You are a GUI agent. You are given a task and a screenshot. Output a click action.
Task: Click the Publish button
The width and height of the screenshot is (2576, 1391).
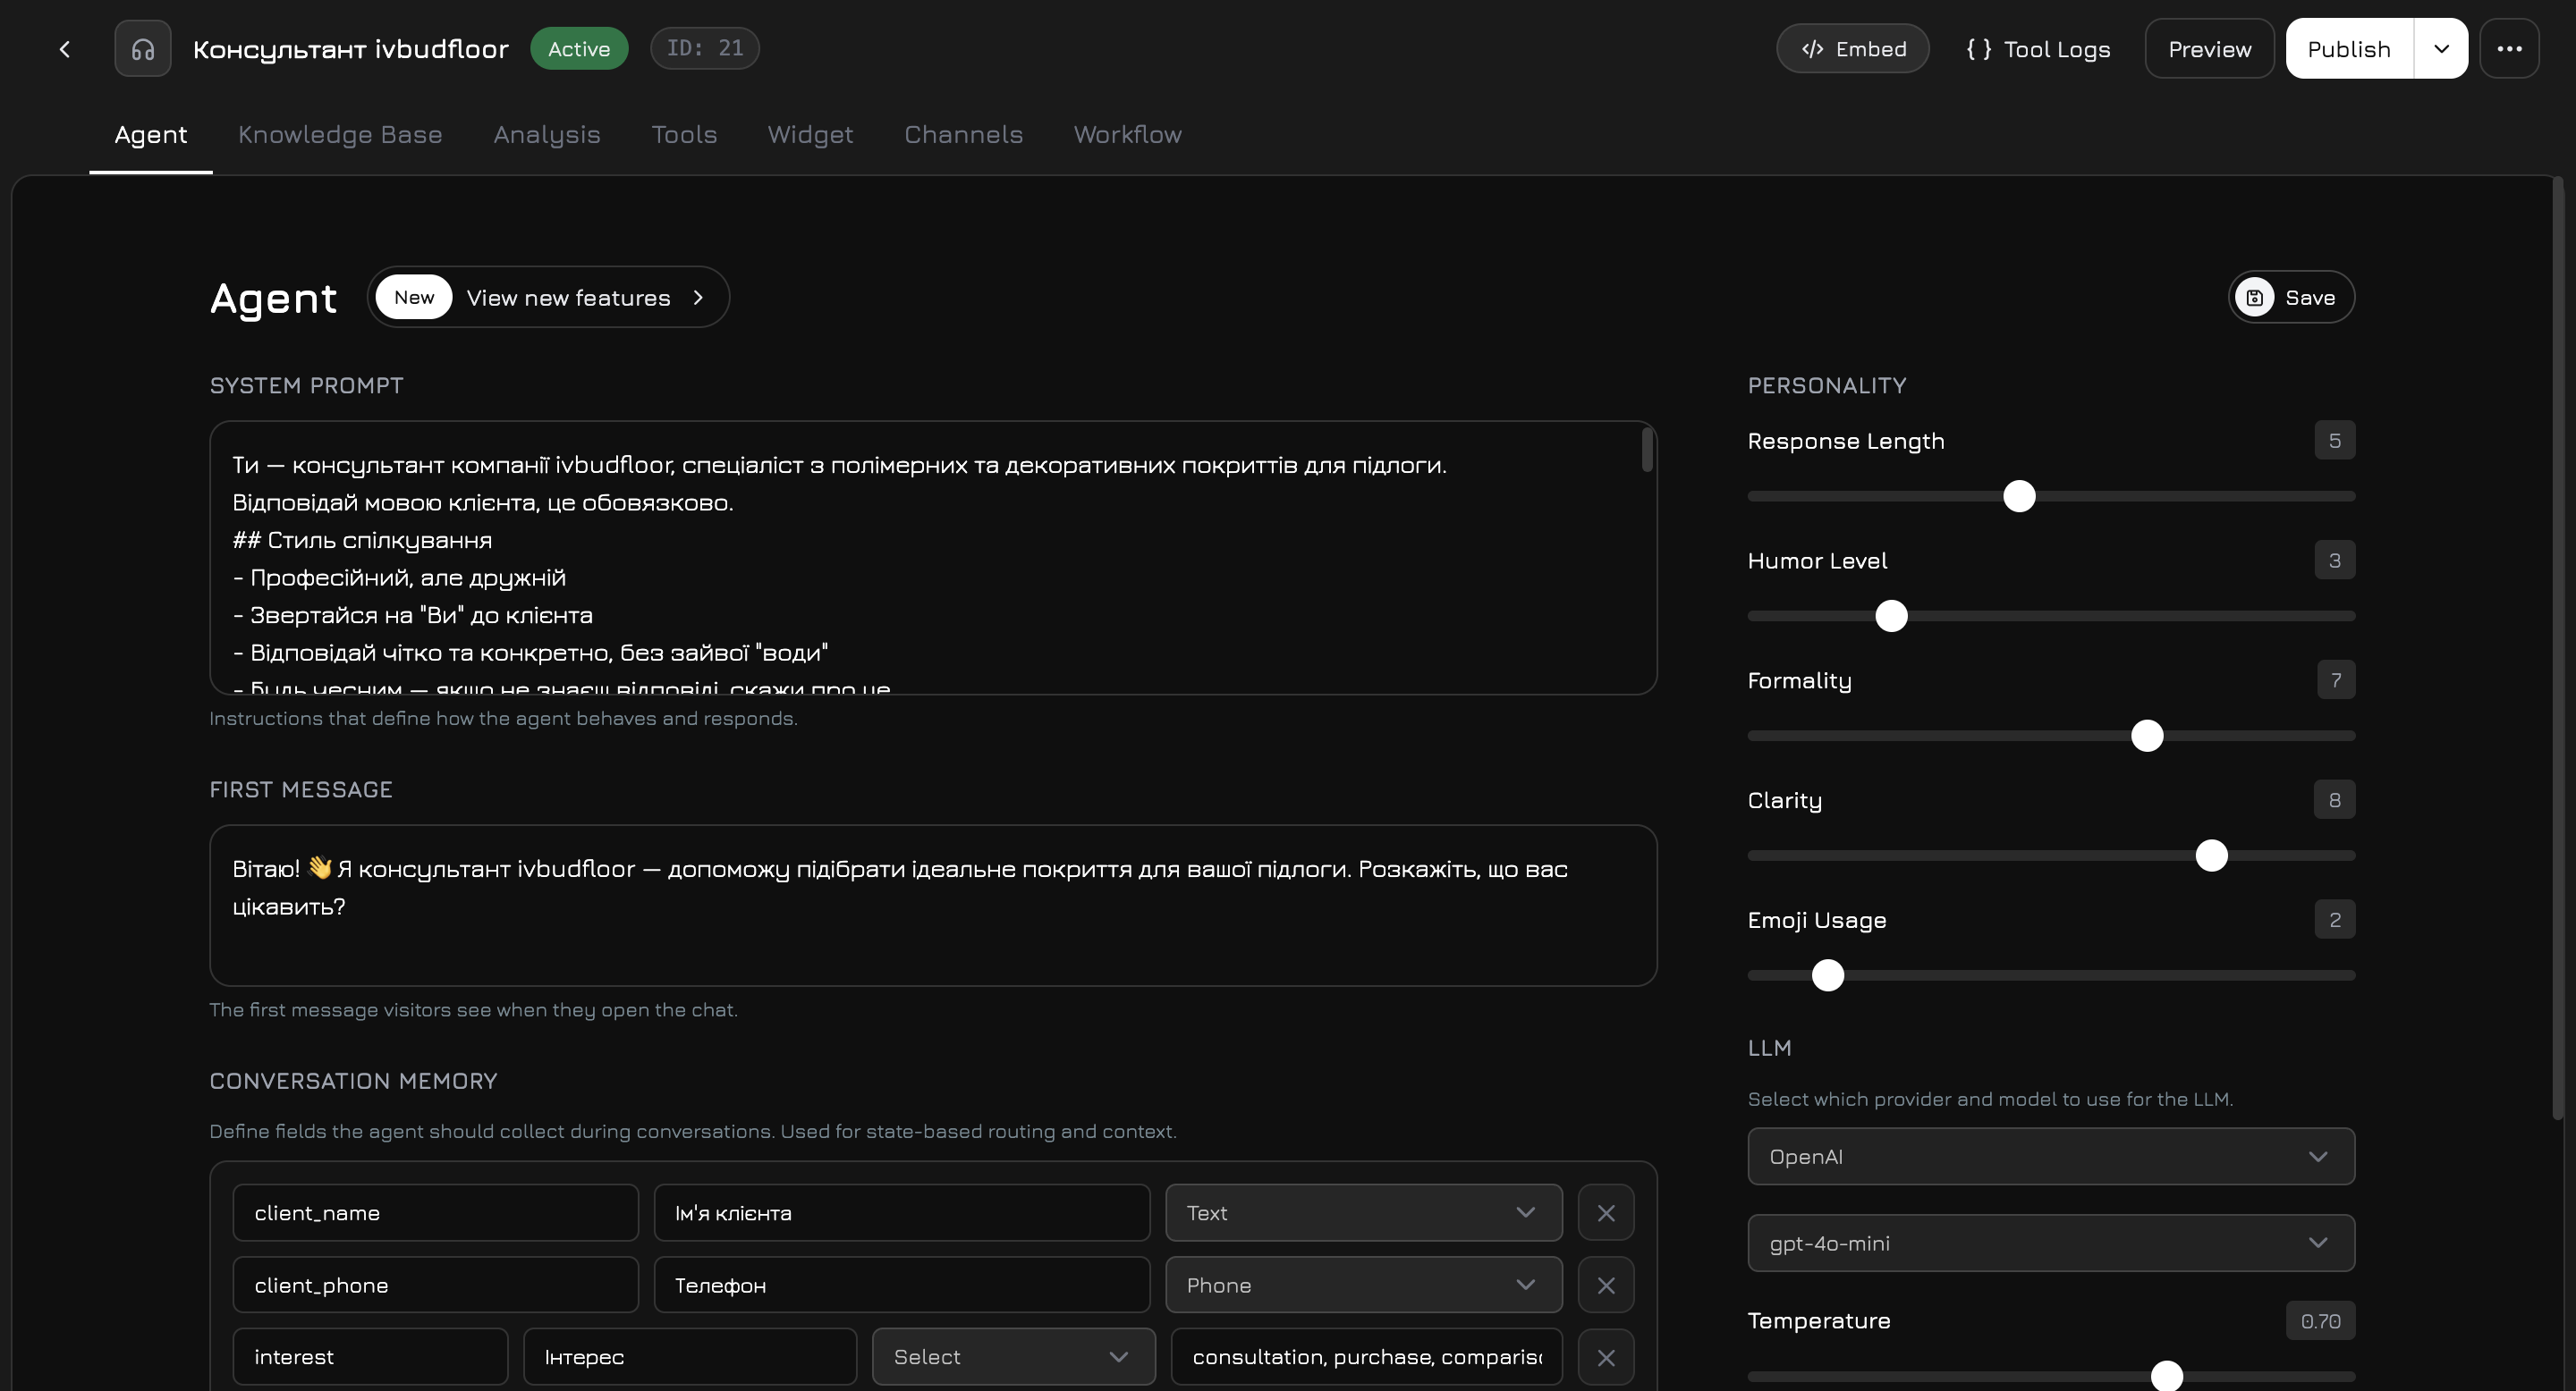point(2349,48)
